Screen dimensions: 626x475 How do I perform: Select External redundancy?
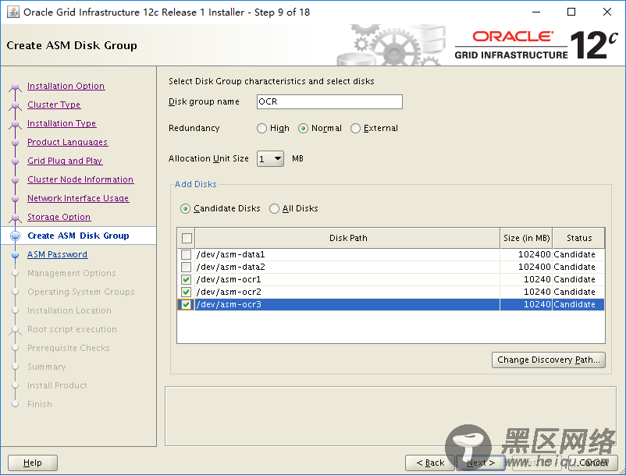[355, 129]
